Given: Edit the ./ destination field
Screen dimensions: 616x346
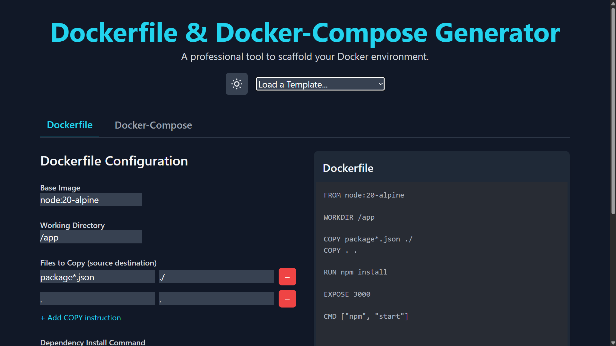Looking at the screenshot, I should click(217, 277).
